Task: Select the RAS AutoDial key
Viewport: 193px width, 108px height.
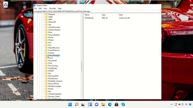Action: click(x=53, y=76)
